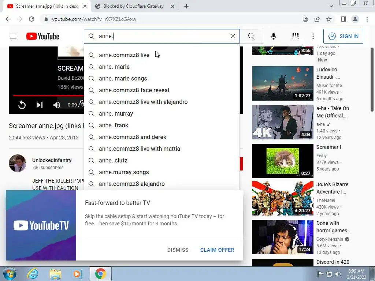Open the UnlockedInfantry channel name link
375x281 pixels.
[x=52, y=160]
